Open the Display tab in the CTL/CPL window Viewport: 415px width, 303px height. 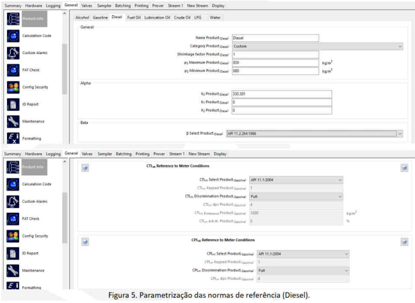(x=220, y=154)
